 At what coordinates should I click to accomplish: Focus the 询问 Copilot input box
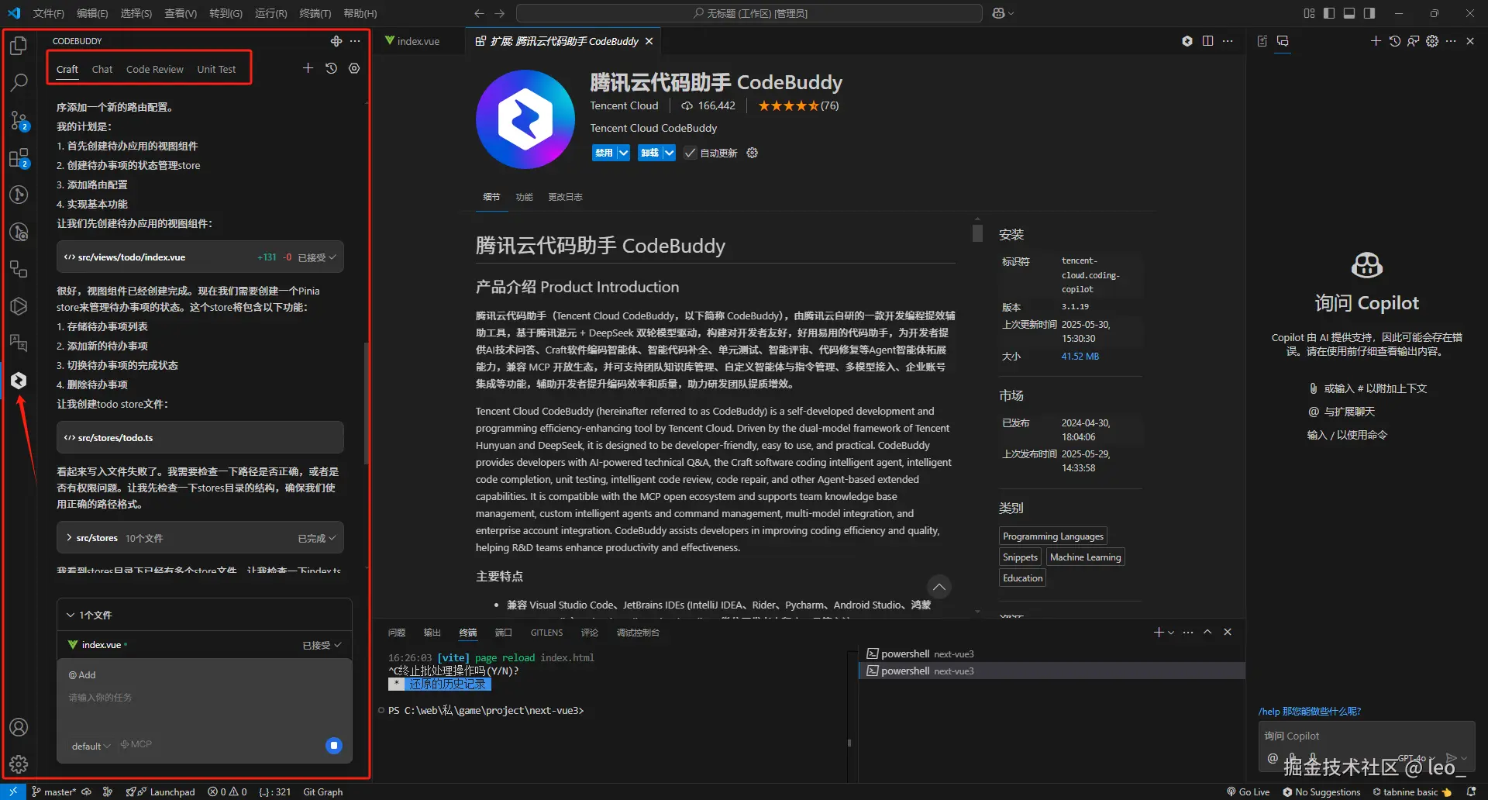coord(1366,736)
